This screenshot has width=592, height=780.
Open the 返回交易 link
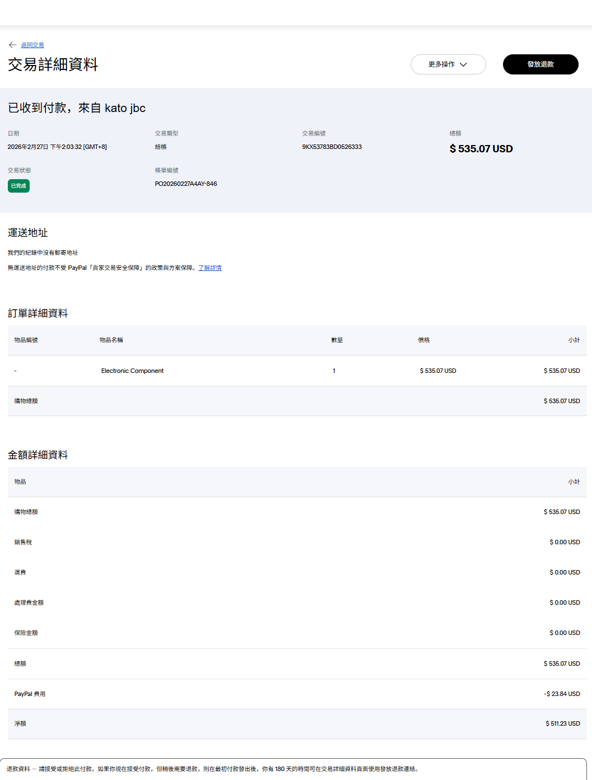(32, 45)
